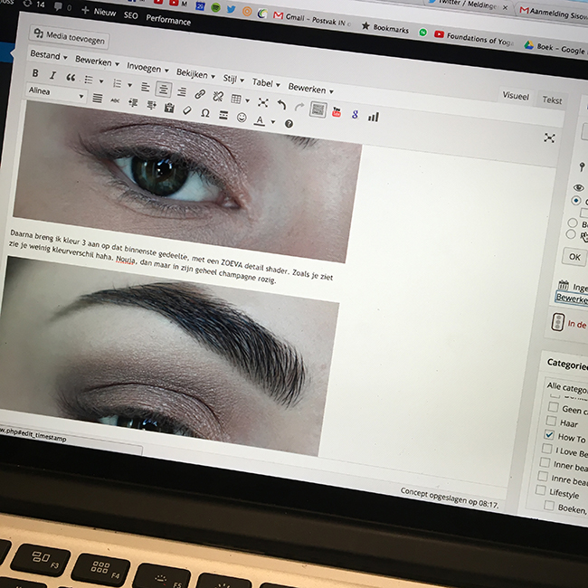Click the bar chart toolbar icon
The image size is (588, 588).
tap(373, 117)
